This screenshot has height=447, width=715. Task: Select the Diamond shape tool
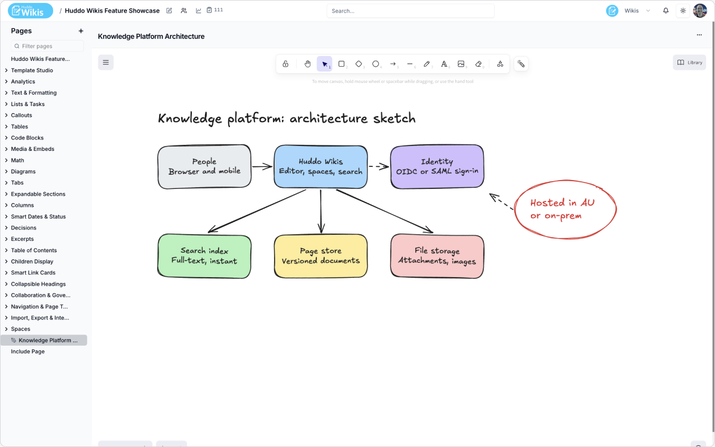(x=359, y=64)
